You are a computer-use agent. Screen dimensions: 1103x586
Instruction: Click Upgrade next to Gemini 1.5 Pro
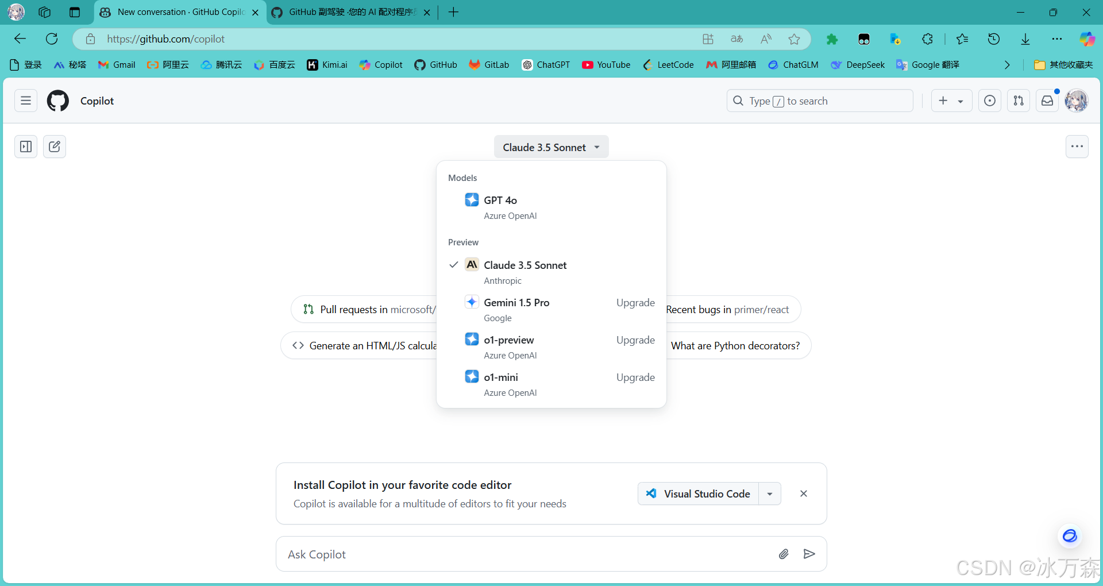[x=635, y=302]
